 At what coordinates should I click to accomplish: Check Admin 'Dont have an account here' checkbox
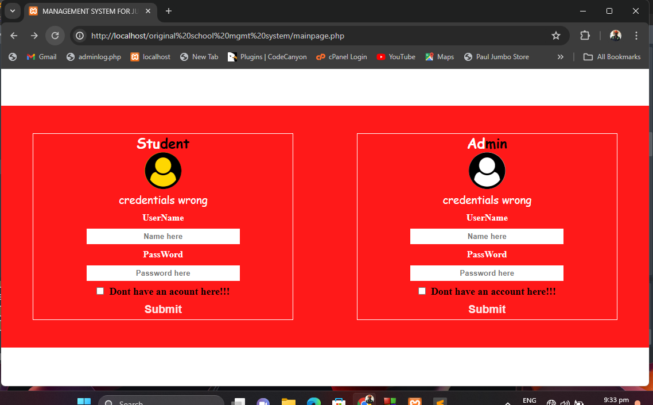[422, 291]
